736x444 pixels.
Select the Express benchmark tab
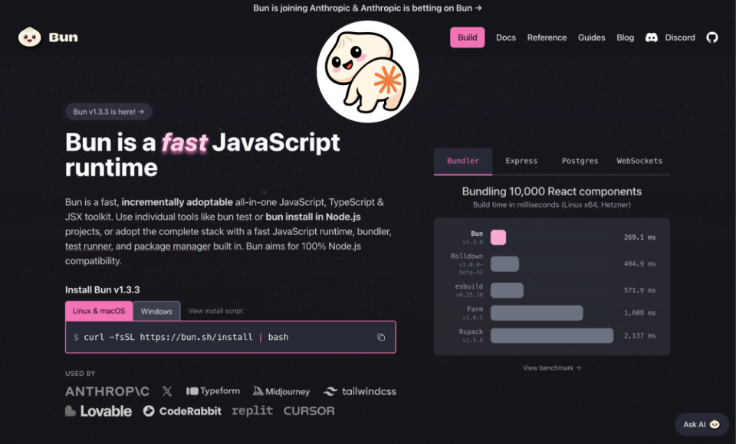521,161
